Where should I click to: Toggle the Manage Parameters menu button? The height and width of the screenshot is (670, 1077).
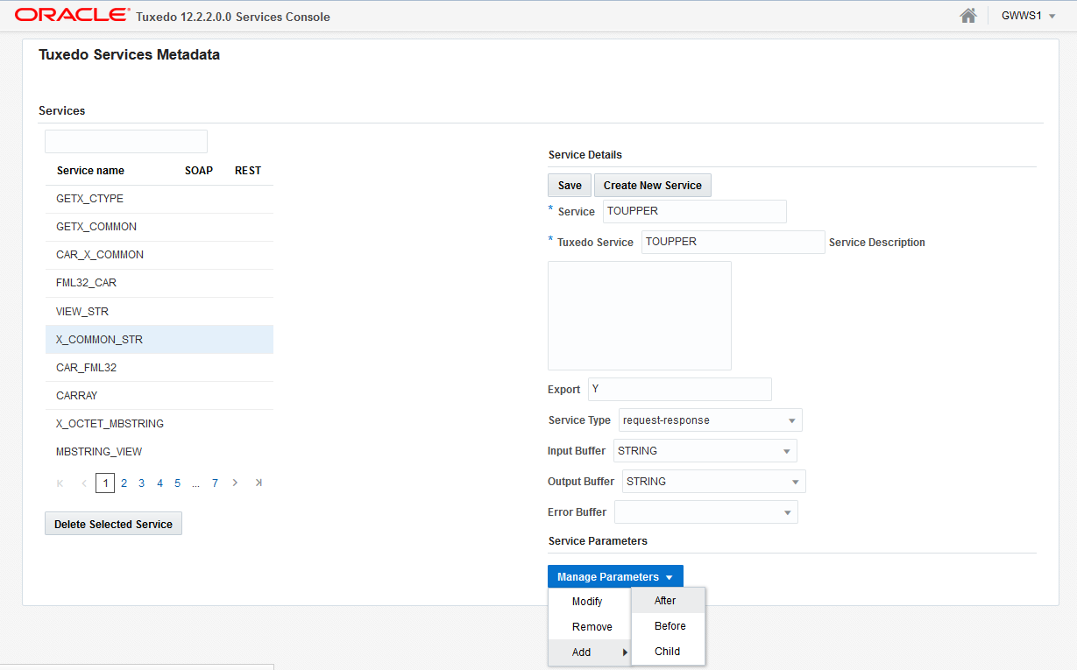click(x=615, y=577)
